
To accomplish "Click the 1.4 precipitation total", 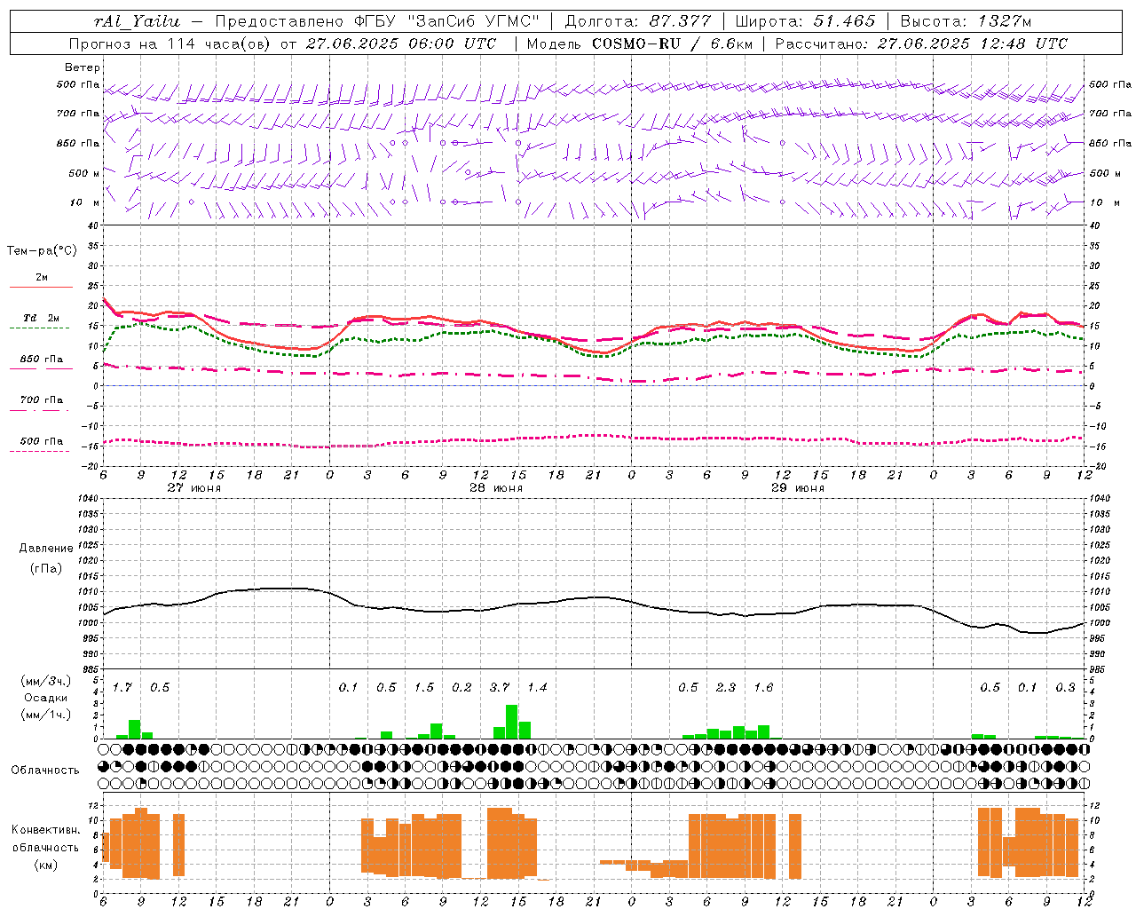I will tap(537, 687).
